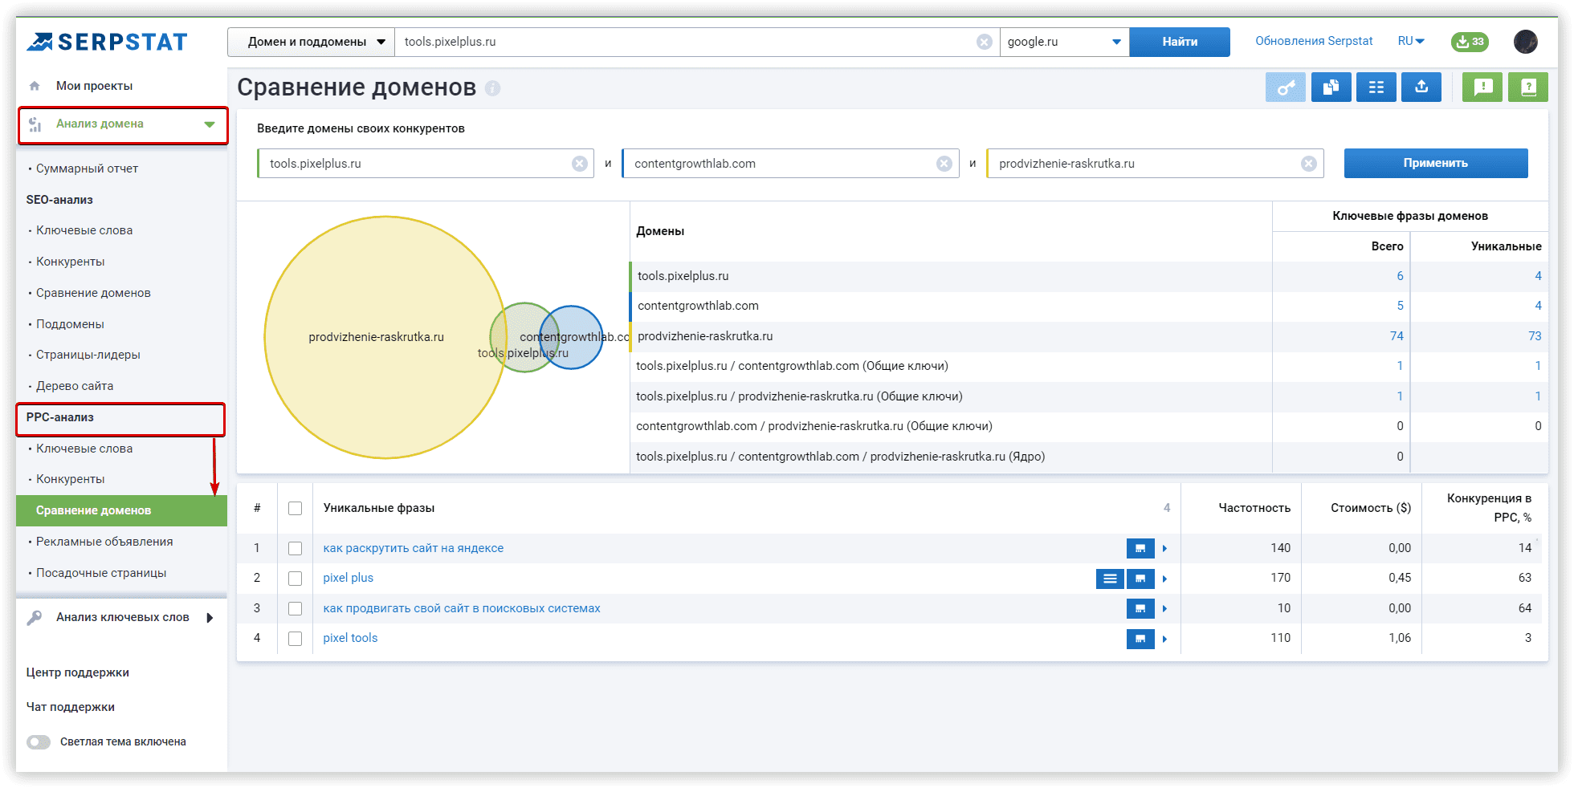1574x788 pixels.
Task: Open the user profile avatar
Action: coord(1526,42)
